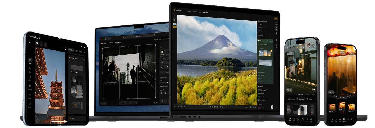Adjust the zoom slider below the cropped photo
This screenshot has height=128, width=375.
tap(126, 103)
